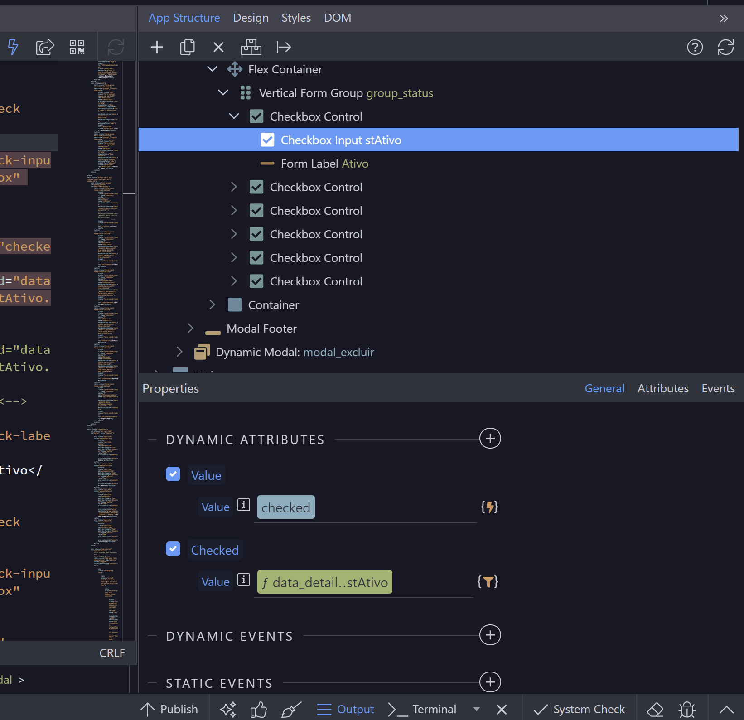Image resolution: width=744 pixels, height=720 pixels.
Task: Open dynamic data picker beside checked value
Action: pyautogui.click(x=489, y=507)
